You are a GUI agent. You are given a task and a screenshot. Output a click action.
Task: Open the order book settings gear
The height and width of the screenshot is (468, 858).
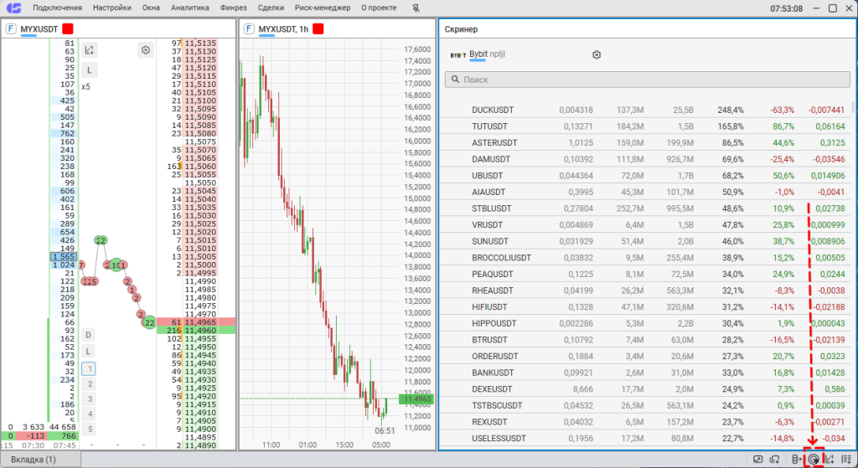coord(146,50)
